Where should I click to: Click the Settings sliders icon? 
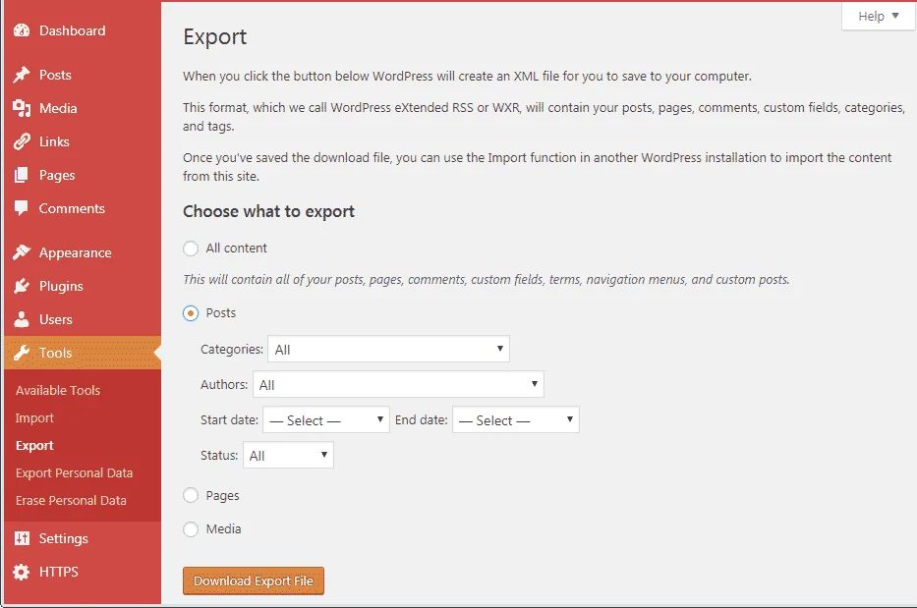point(22,538)
